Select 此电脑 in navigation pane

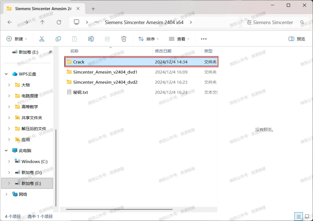pos(25,151)
